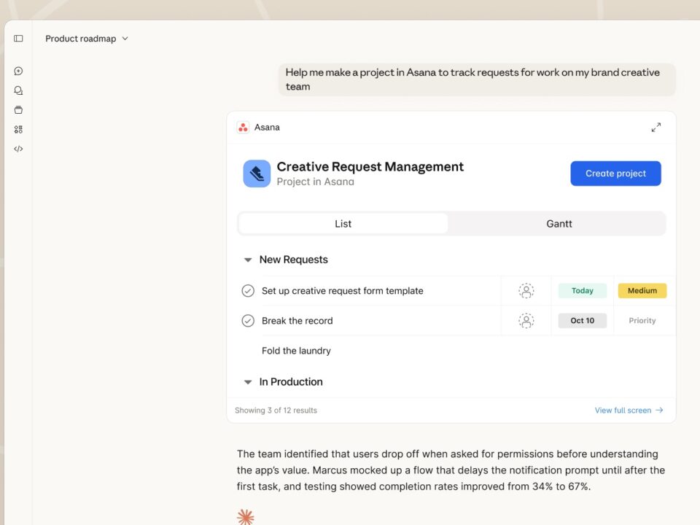Screen dimensions: 700x525
Task: Open the code icon in sidebar
Action: point(18,149)
